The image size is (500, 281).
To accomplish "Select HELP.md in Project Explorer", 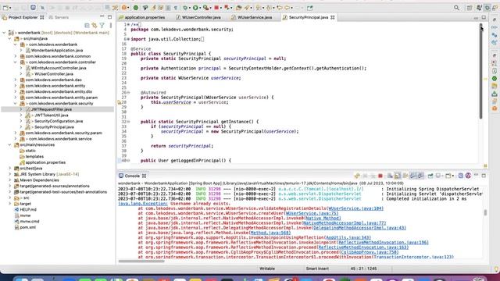I will 28,209.
